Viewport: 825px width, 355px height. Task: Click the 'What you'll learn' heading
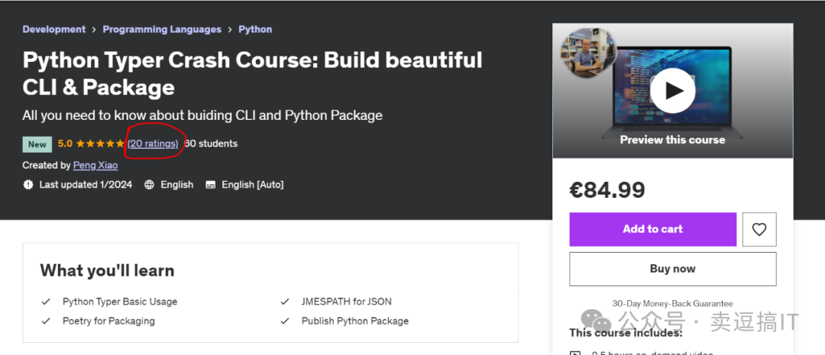click(x=108, y=271)
